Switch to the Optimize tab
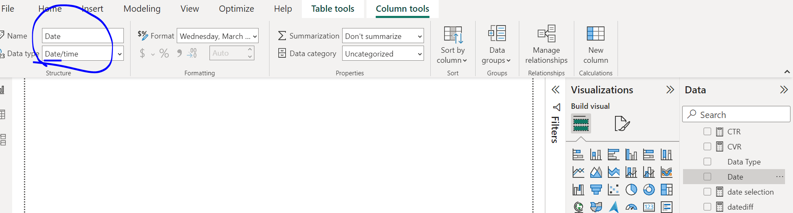 (236, 9)
